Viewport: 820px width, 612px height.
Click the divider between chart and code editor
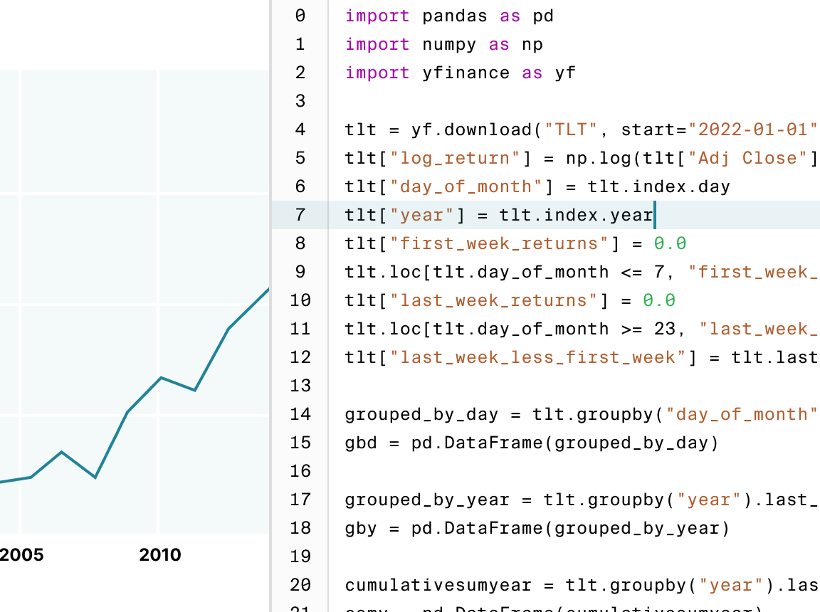point(271,306)
